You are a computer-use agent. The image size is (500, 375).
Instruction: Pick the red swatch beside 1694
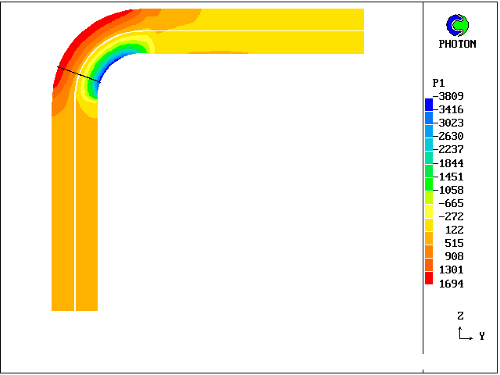[x=429, y=278]
